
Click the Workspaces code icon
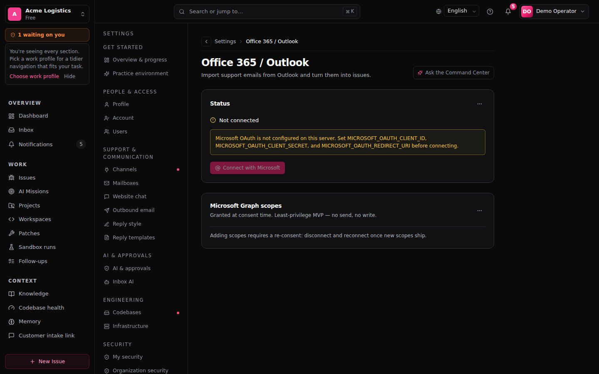point(12,219)
